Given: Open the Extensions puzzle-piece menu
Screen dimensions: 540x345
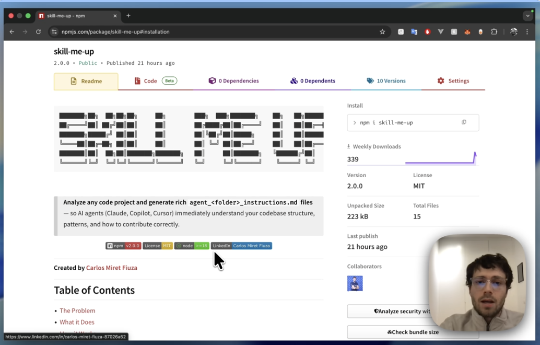Looking at the screenshot, I should click(x=494, y=32).
